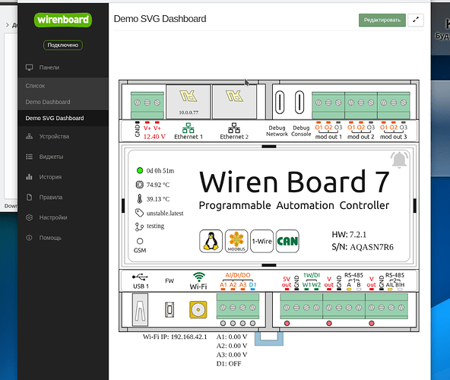Click the testing branch icon
This screenshot has height=380, width=450.
[x=139, y=226]
